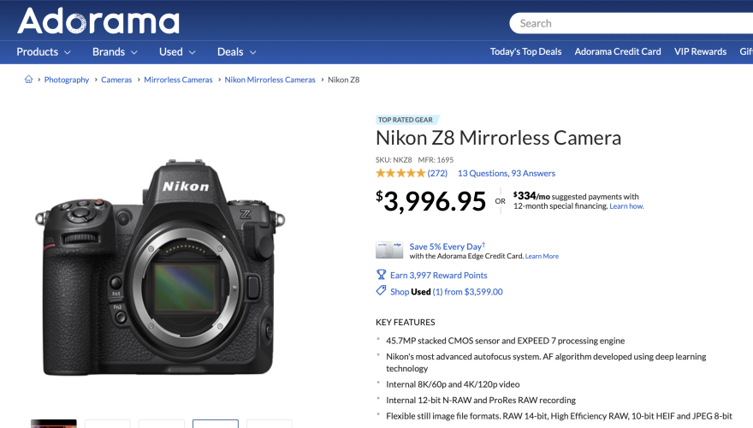Click into the Search field

631,23
